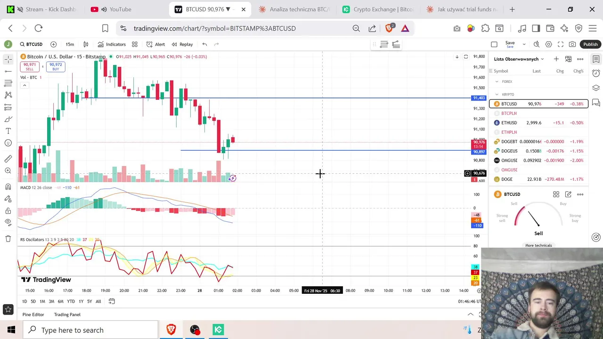Toggle stay in drawing mode

click(x=8, y=199)
